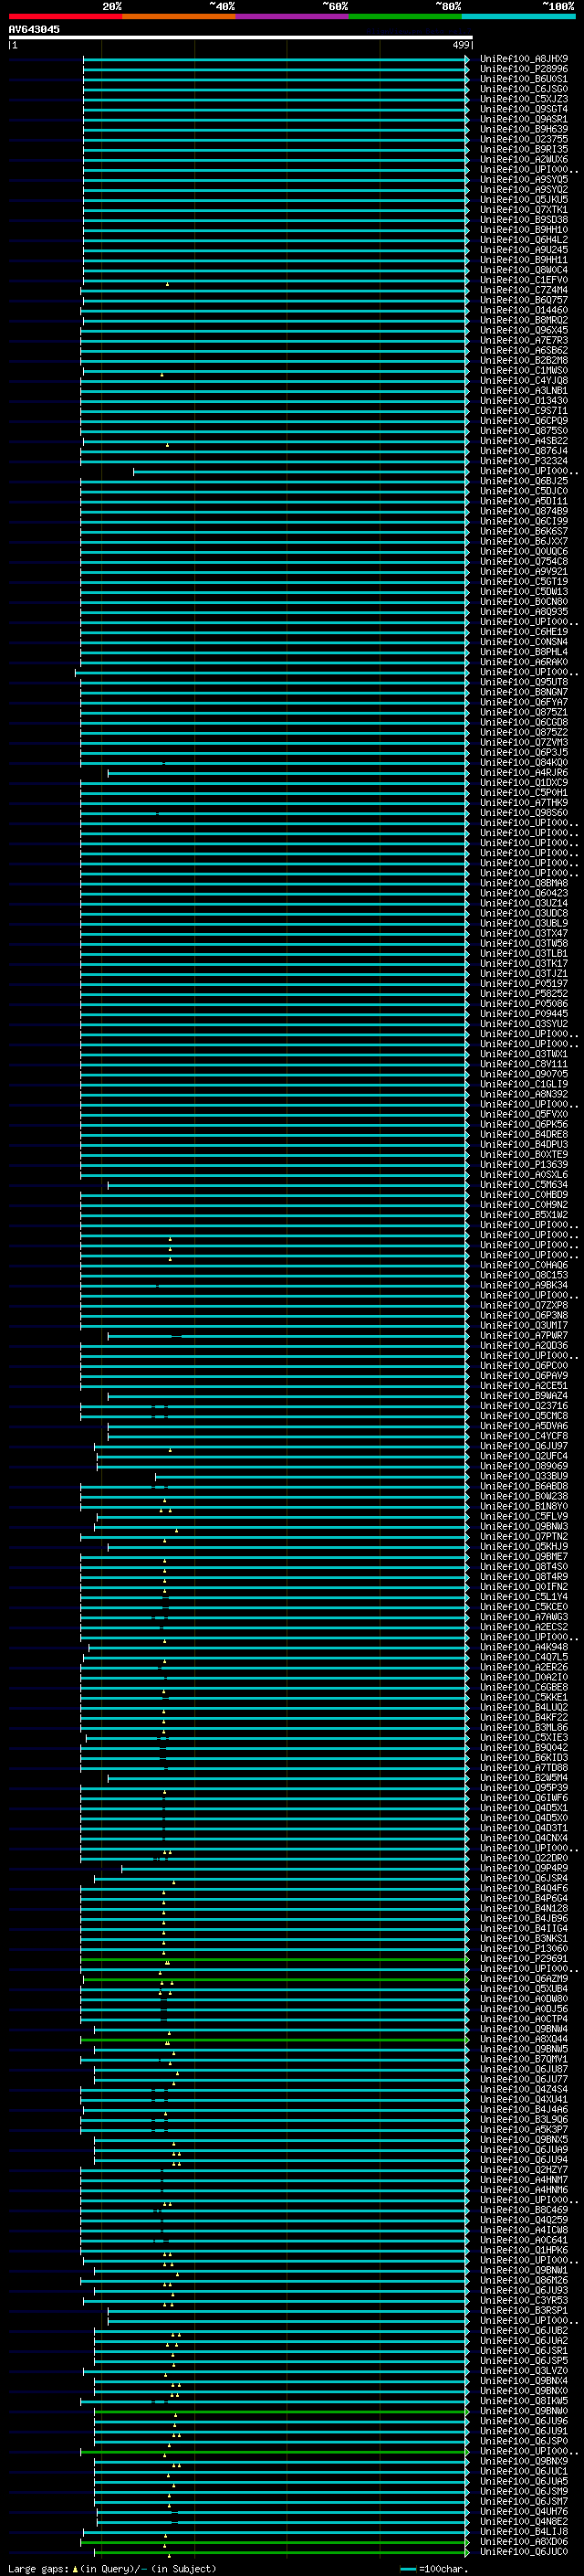This screenshot has height=2576, width=584.
Task: Pick the UniRef100_A4SB22 row label
Action: click(523, 441)
